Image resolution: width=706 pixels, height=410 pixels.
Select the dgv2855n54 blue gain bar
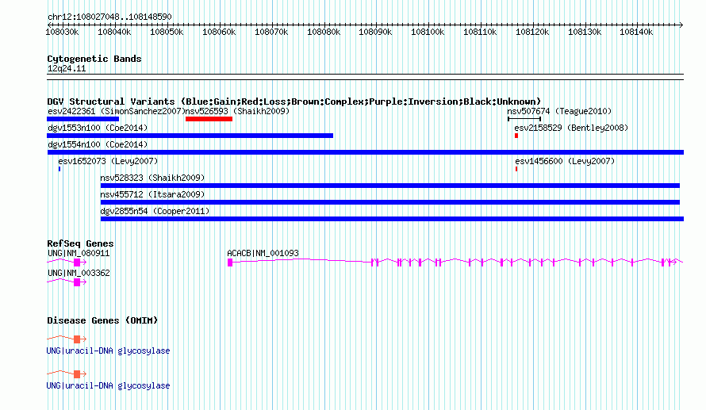pos(392,219)
